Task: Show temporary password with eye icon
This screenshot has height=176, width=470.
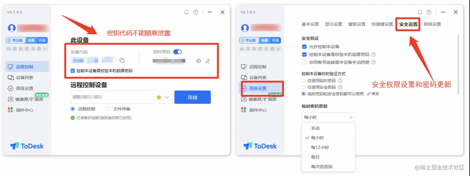Action: [198, 61]
